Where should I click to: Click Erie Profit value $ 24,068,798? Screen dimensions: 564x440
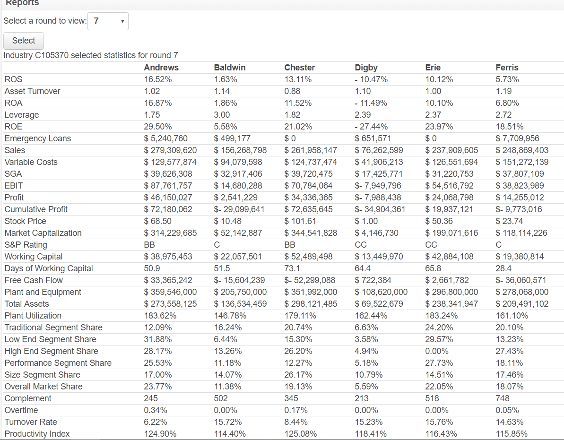tap(449, 198)
